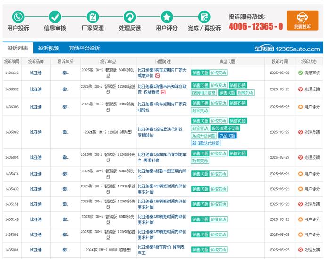Open complaint 比亚迪秦L新款车型短期内降价
Screen dimensions: 330x259
pyautogui.click(x=162, y=174)
